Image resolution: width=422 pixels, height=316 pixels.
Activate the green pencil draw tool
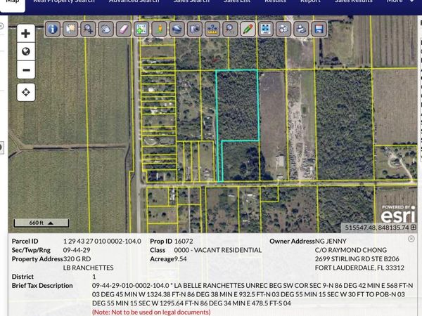point(248,29)
